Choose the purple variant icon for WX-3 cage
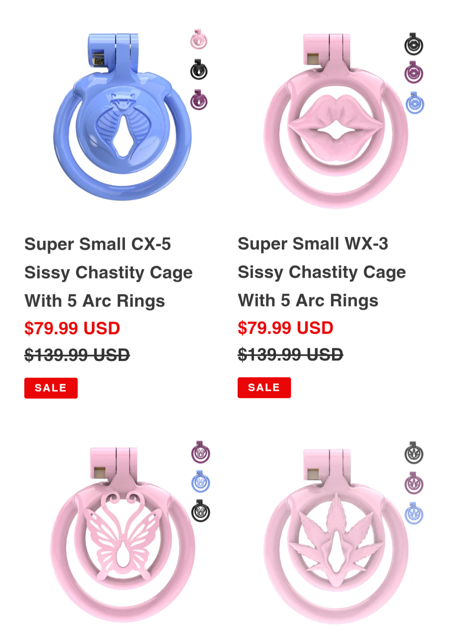 pos(414,72)
